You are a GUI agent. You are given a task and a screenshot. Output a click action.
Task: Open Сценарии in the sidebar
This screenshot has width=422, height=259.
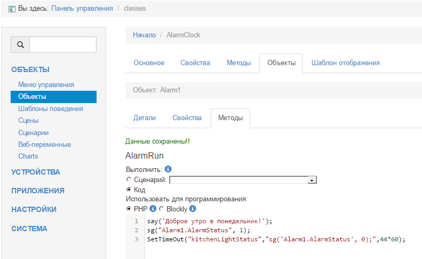pyautogui.click(x=34, y=132)
